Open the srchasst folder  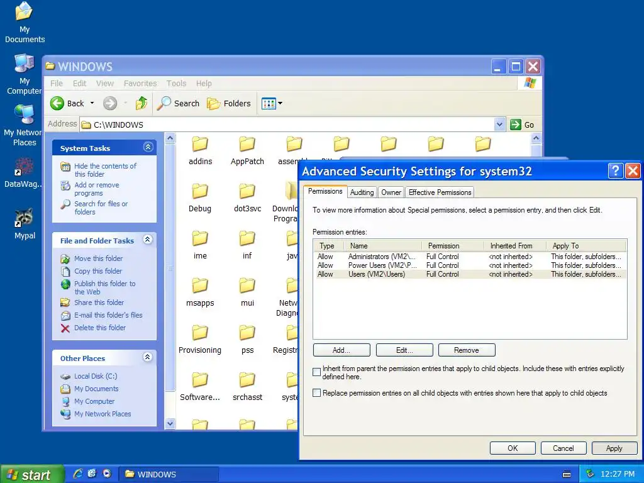pos(247,387)
